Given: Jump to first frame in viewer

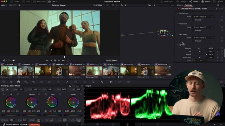Looking at the screenshot, I should pyautogui.click(x=47, y=61).
